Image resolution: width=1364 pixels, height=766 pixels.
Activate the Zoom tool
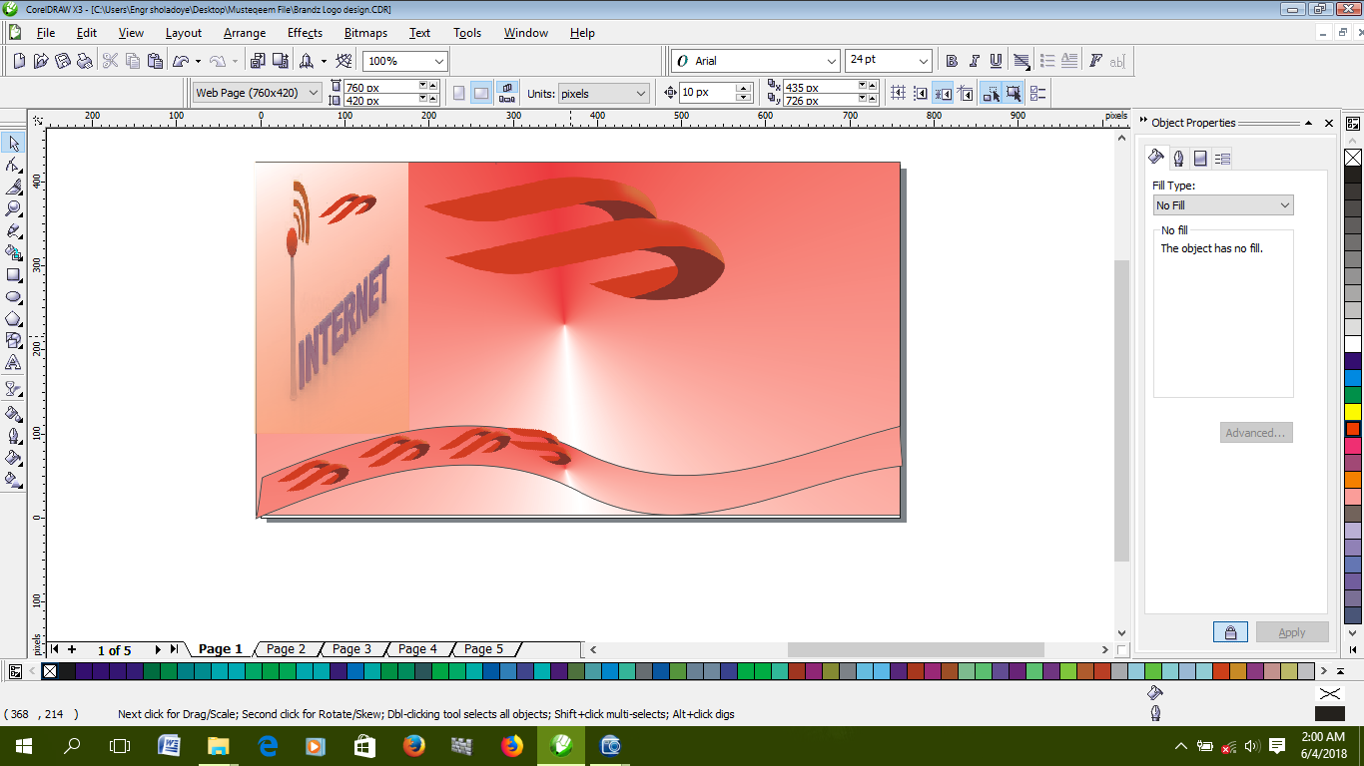[13, 206]
